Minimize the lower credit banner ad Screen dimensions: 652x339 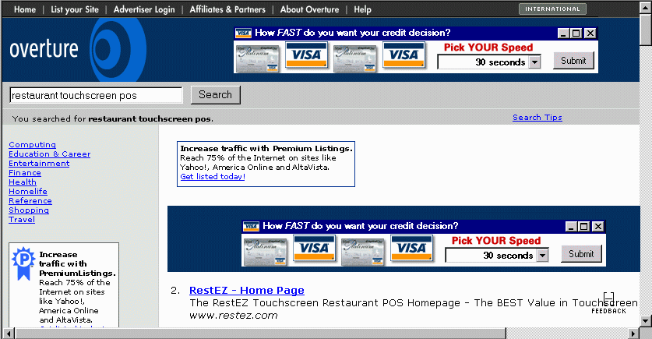[571, 227]
